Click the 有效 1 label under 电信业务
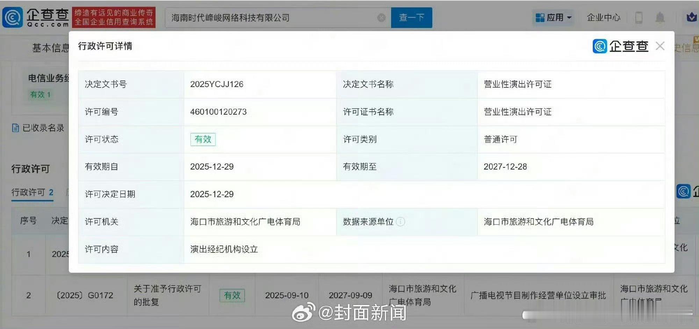Screen dimensions: 699x329 click(x=40, y=95)
